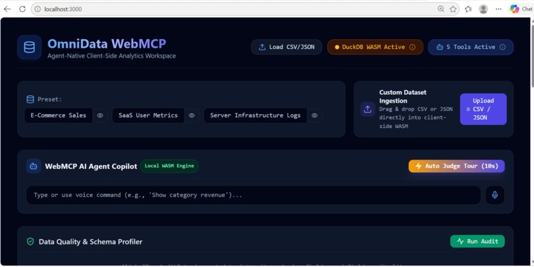The image size is (534, 267).
Task: Click the Custom Dataset Ingestion heading
Action: 403,97
